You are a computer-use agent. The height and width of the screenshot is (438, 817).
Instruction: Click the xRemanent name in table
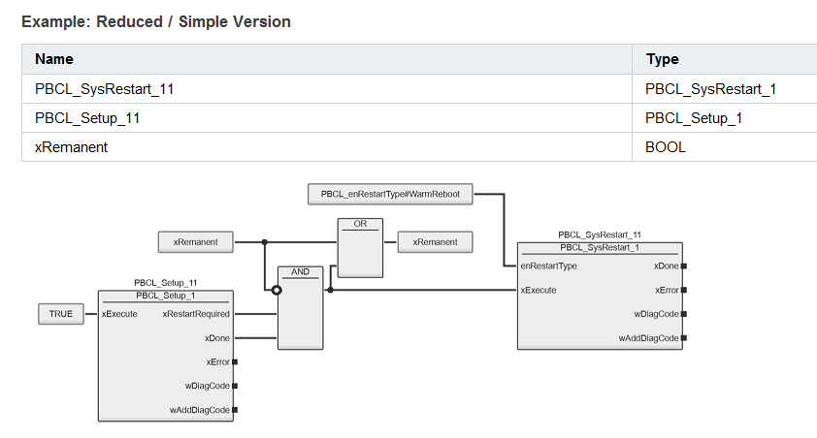pos(72,147)
